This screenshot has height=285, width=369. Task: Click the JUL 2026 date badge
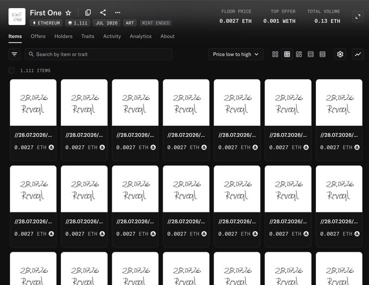tap(106, 23)
